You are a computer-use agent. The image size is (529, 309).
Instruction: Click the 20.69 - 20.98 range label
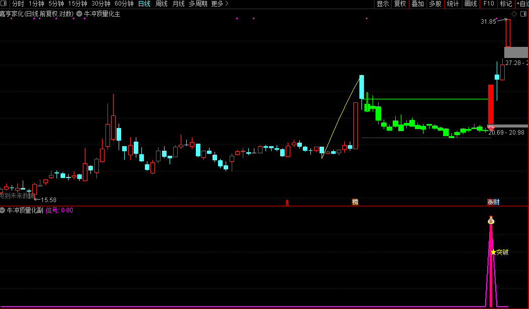tap(506, 133)
